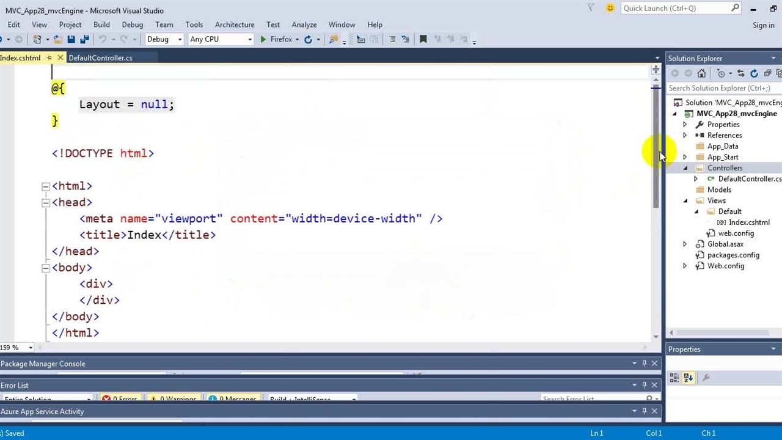Open the Architecture menu
This screenshot has height=440, width=782.
coord(234,24)
